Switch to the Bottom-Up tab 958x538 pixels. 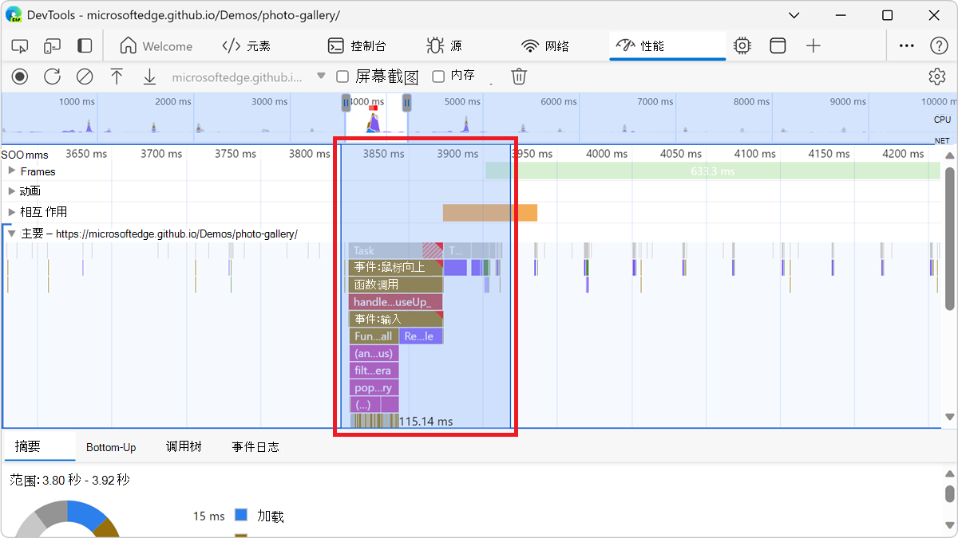pyautogui.click(x=111, y=447)
